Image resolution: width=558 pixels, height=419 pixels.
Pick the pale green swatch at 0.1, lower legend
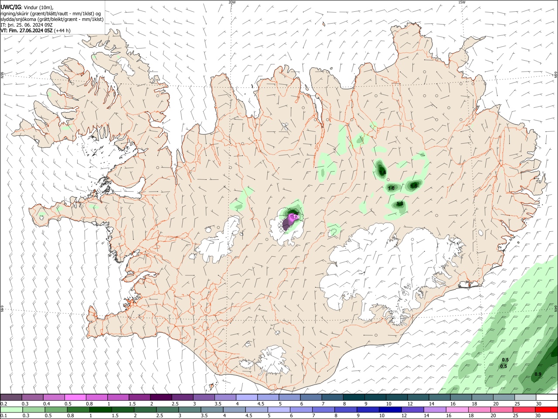pyautogui.click(x=11, y=410)
